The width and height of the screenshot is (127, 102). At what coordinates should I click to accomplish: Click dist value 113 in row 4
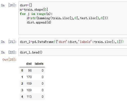[29, 97]
